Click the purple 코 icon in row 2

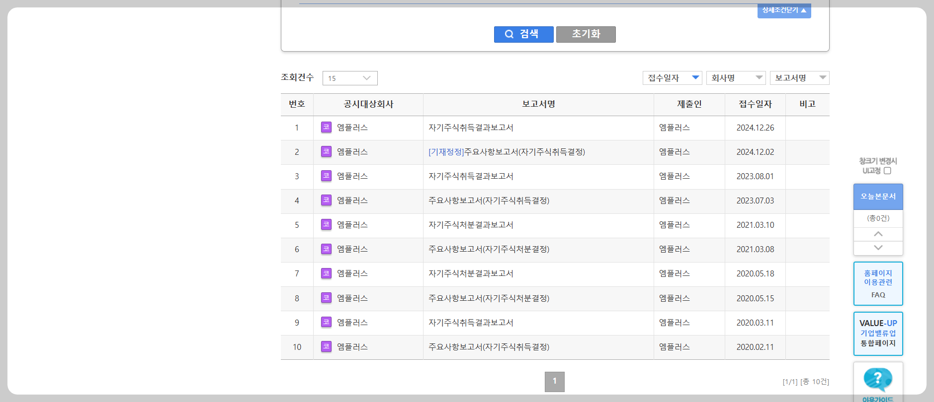tap(326, 151)
